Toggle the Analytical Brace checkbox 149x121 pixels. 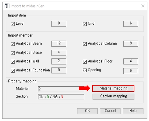(x=13, y=53)
